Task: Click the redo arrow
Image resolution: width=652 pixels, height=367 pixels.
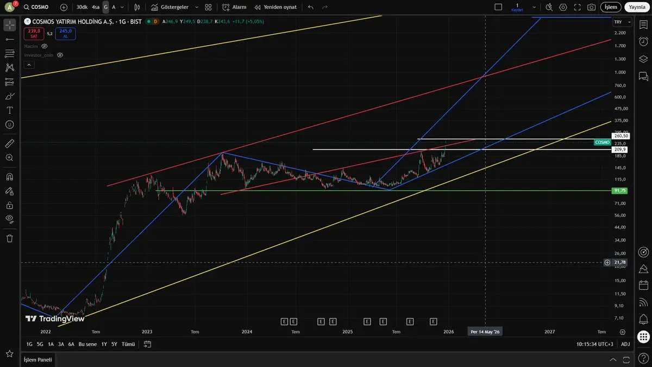Action: click(325, 7)
